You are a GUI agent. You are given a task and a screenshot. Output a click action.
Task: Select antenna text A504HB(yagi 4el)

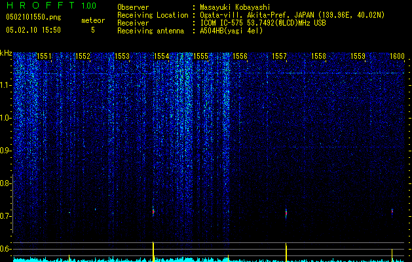tap(231, 31)
